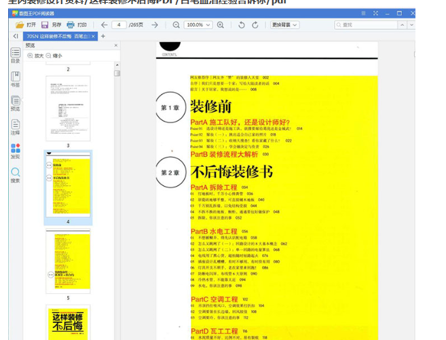Click the thumbnail panel scroll up arrow
The image size is (446, 340).
(x=117, y=65)
